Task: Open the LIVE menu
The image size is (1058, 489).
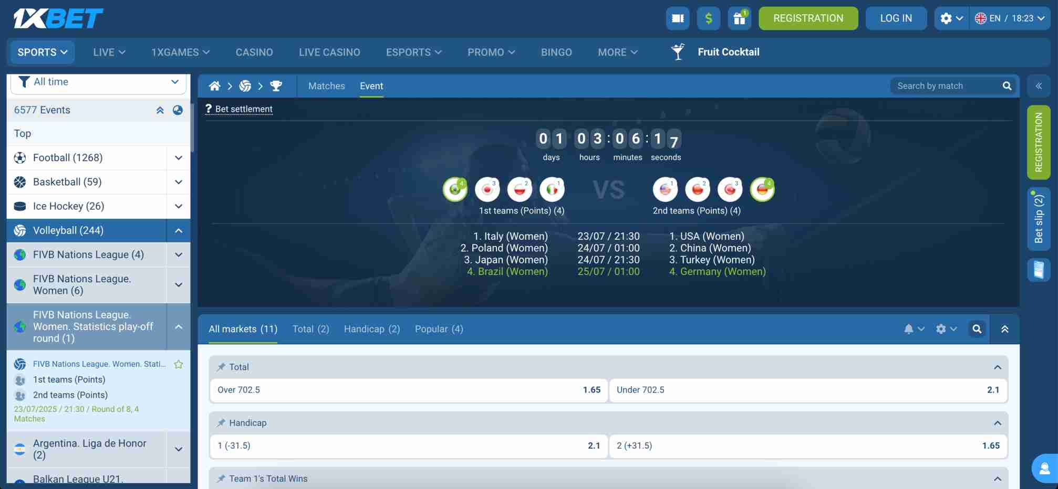Action: point(109,52)
